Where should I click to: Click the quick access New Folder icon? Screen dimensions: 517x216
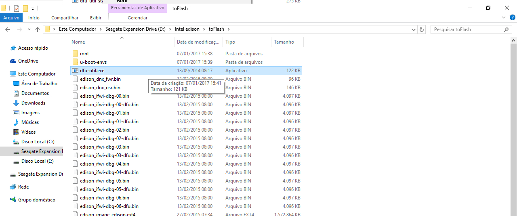point(25,8)
